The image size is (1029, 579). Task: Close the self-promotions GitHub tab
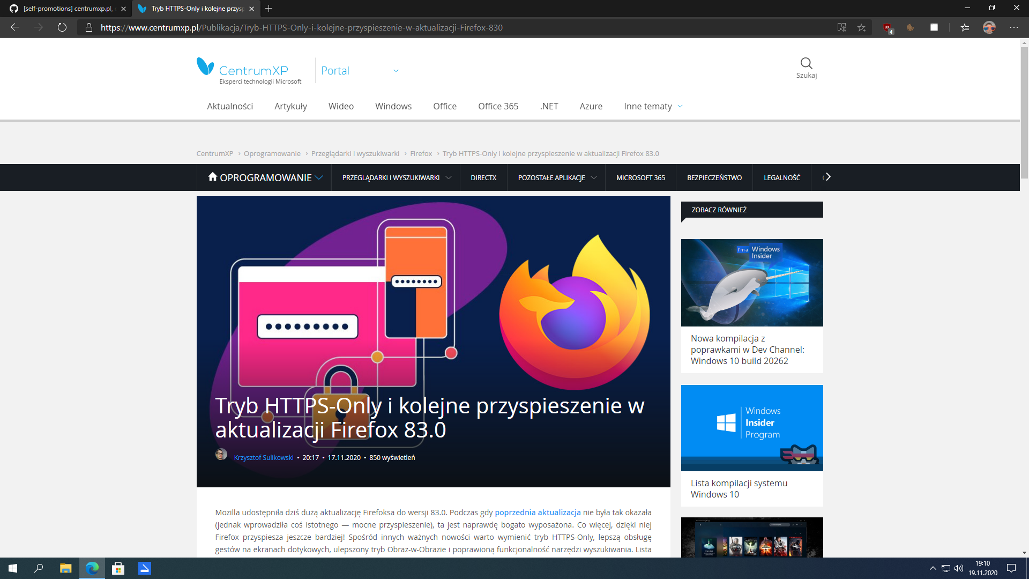[x=124, y=9]
